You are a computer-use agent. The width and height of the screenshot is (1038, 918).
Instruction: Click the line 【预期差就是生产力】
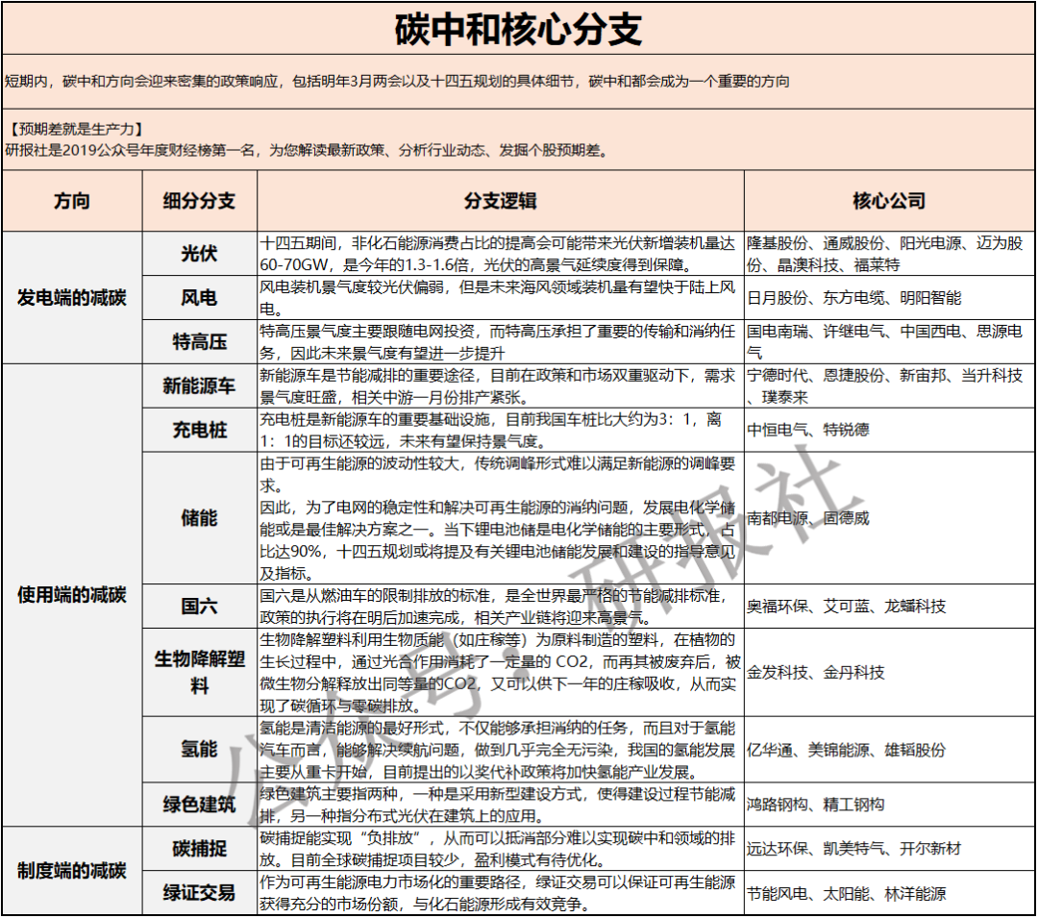pos(75,129)
